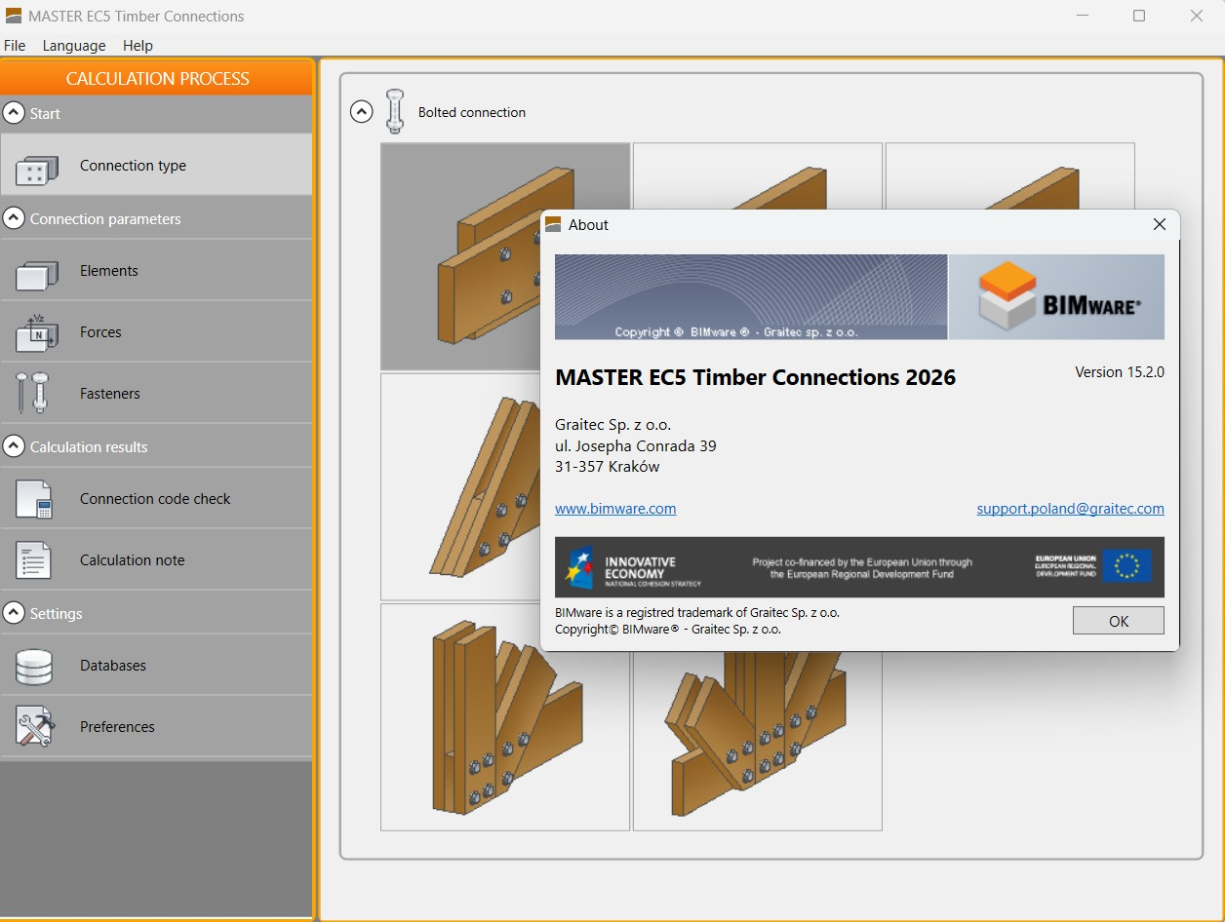Collapse the Start section
Screen dimensions: 1225x922
(x=13, y=113)
